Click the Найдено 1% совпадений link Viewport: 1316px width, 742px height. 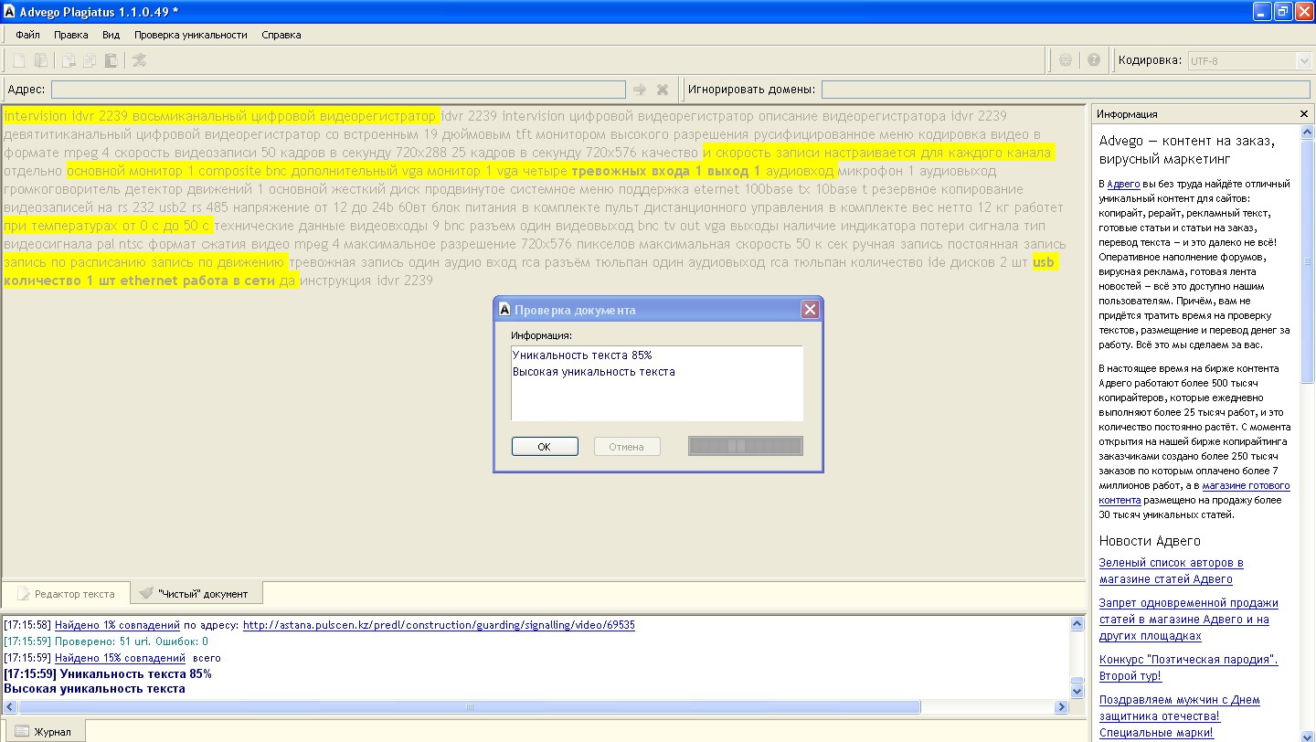(117, 625)
